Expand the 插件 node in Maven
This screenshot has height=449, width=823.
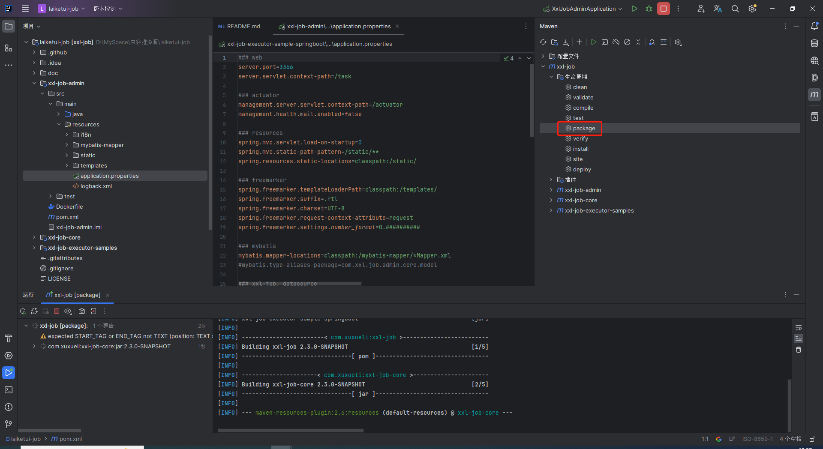pos(551,180)
